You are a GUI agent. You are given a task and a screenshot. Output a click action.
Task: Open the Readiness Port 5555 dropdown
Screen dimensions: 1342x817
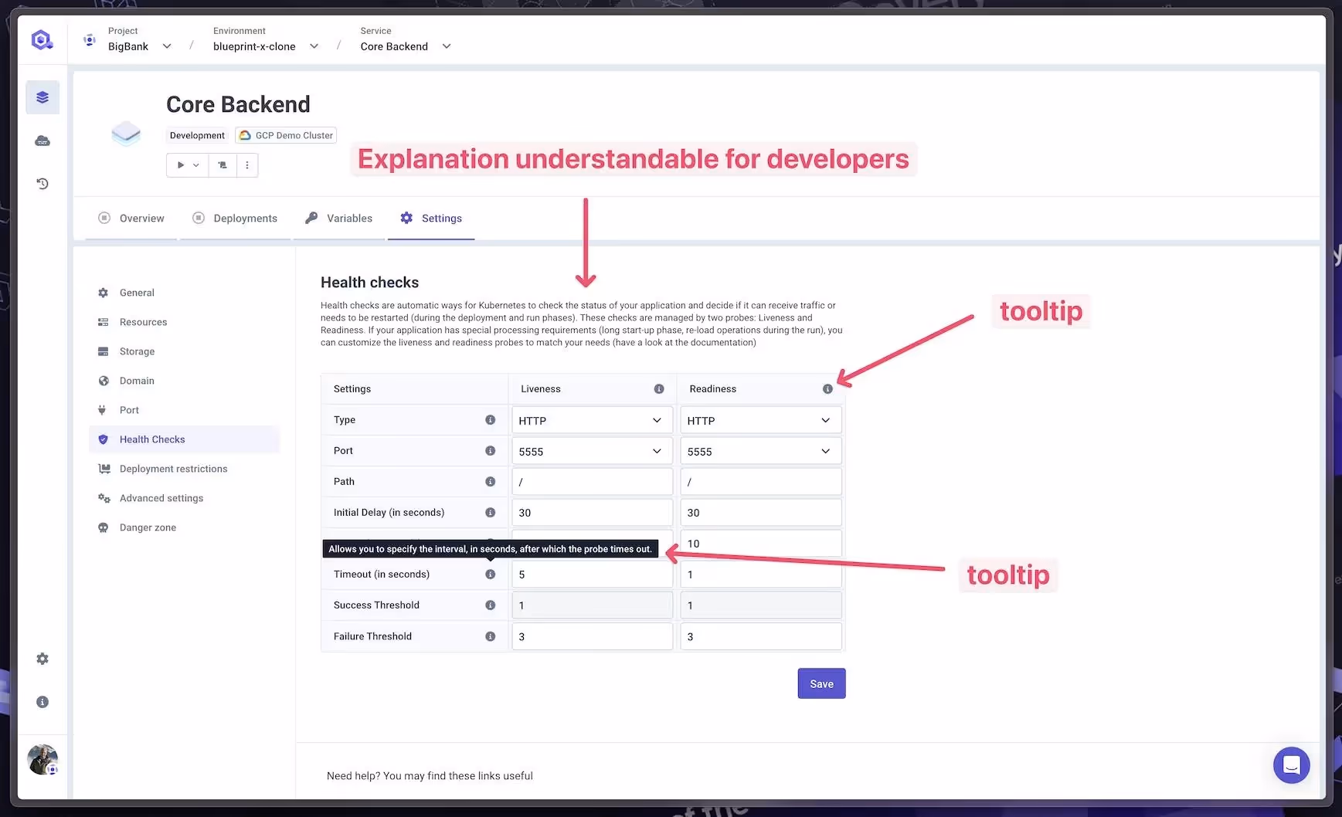point(761,451)
